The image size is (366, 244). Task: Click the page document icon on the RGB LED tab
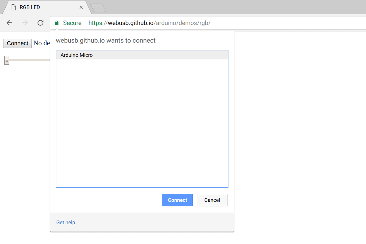[14, 7]
